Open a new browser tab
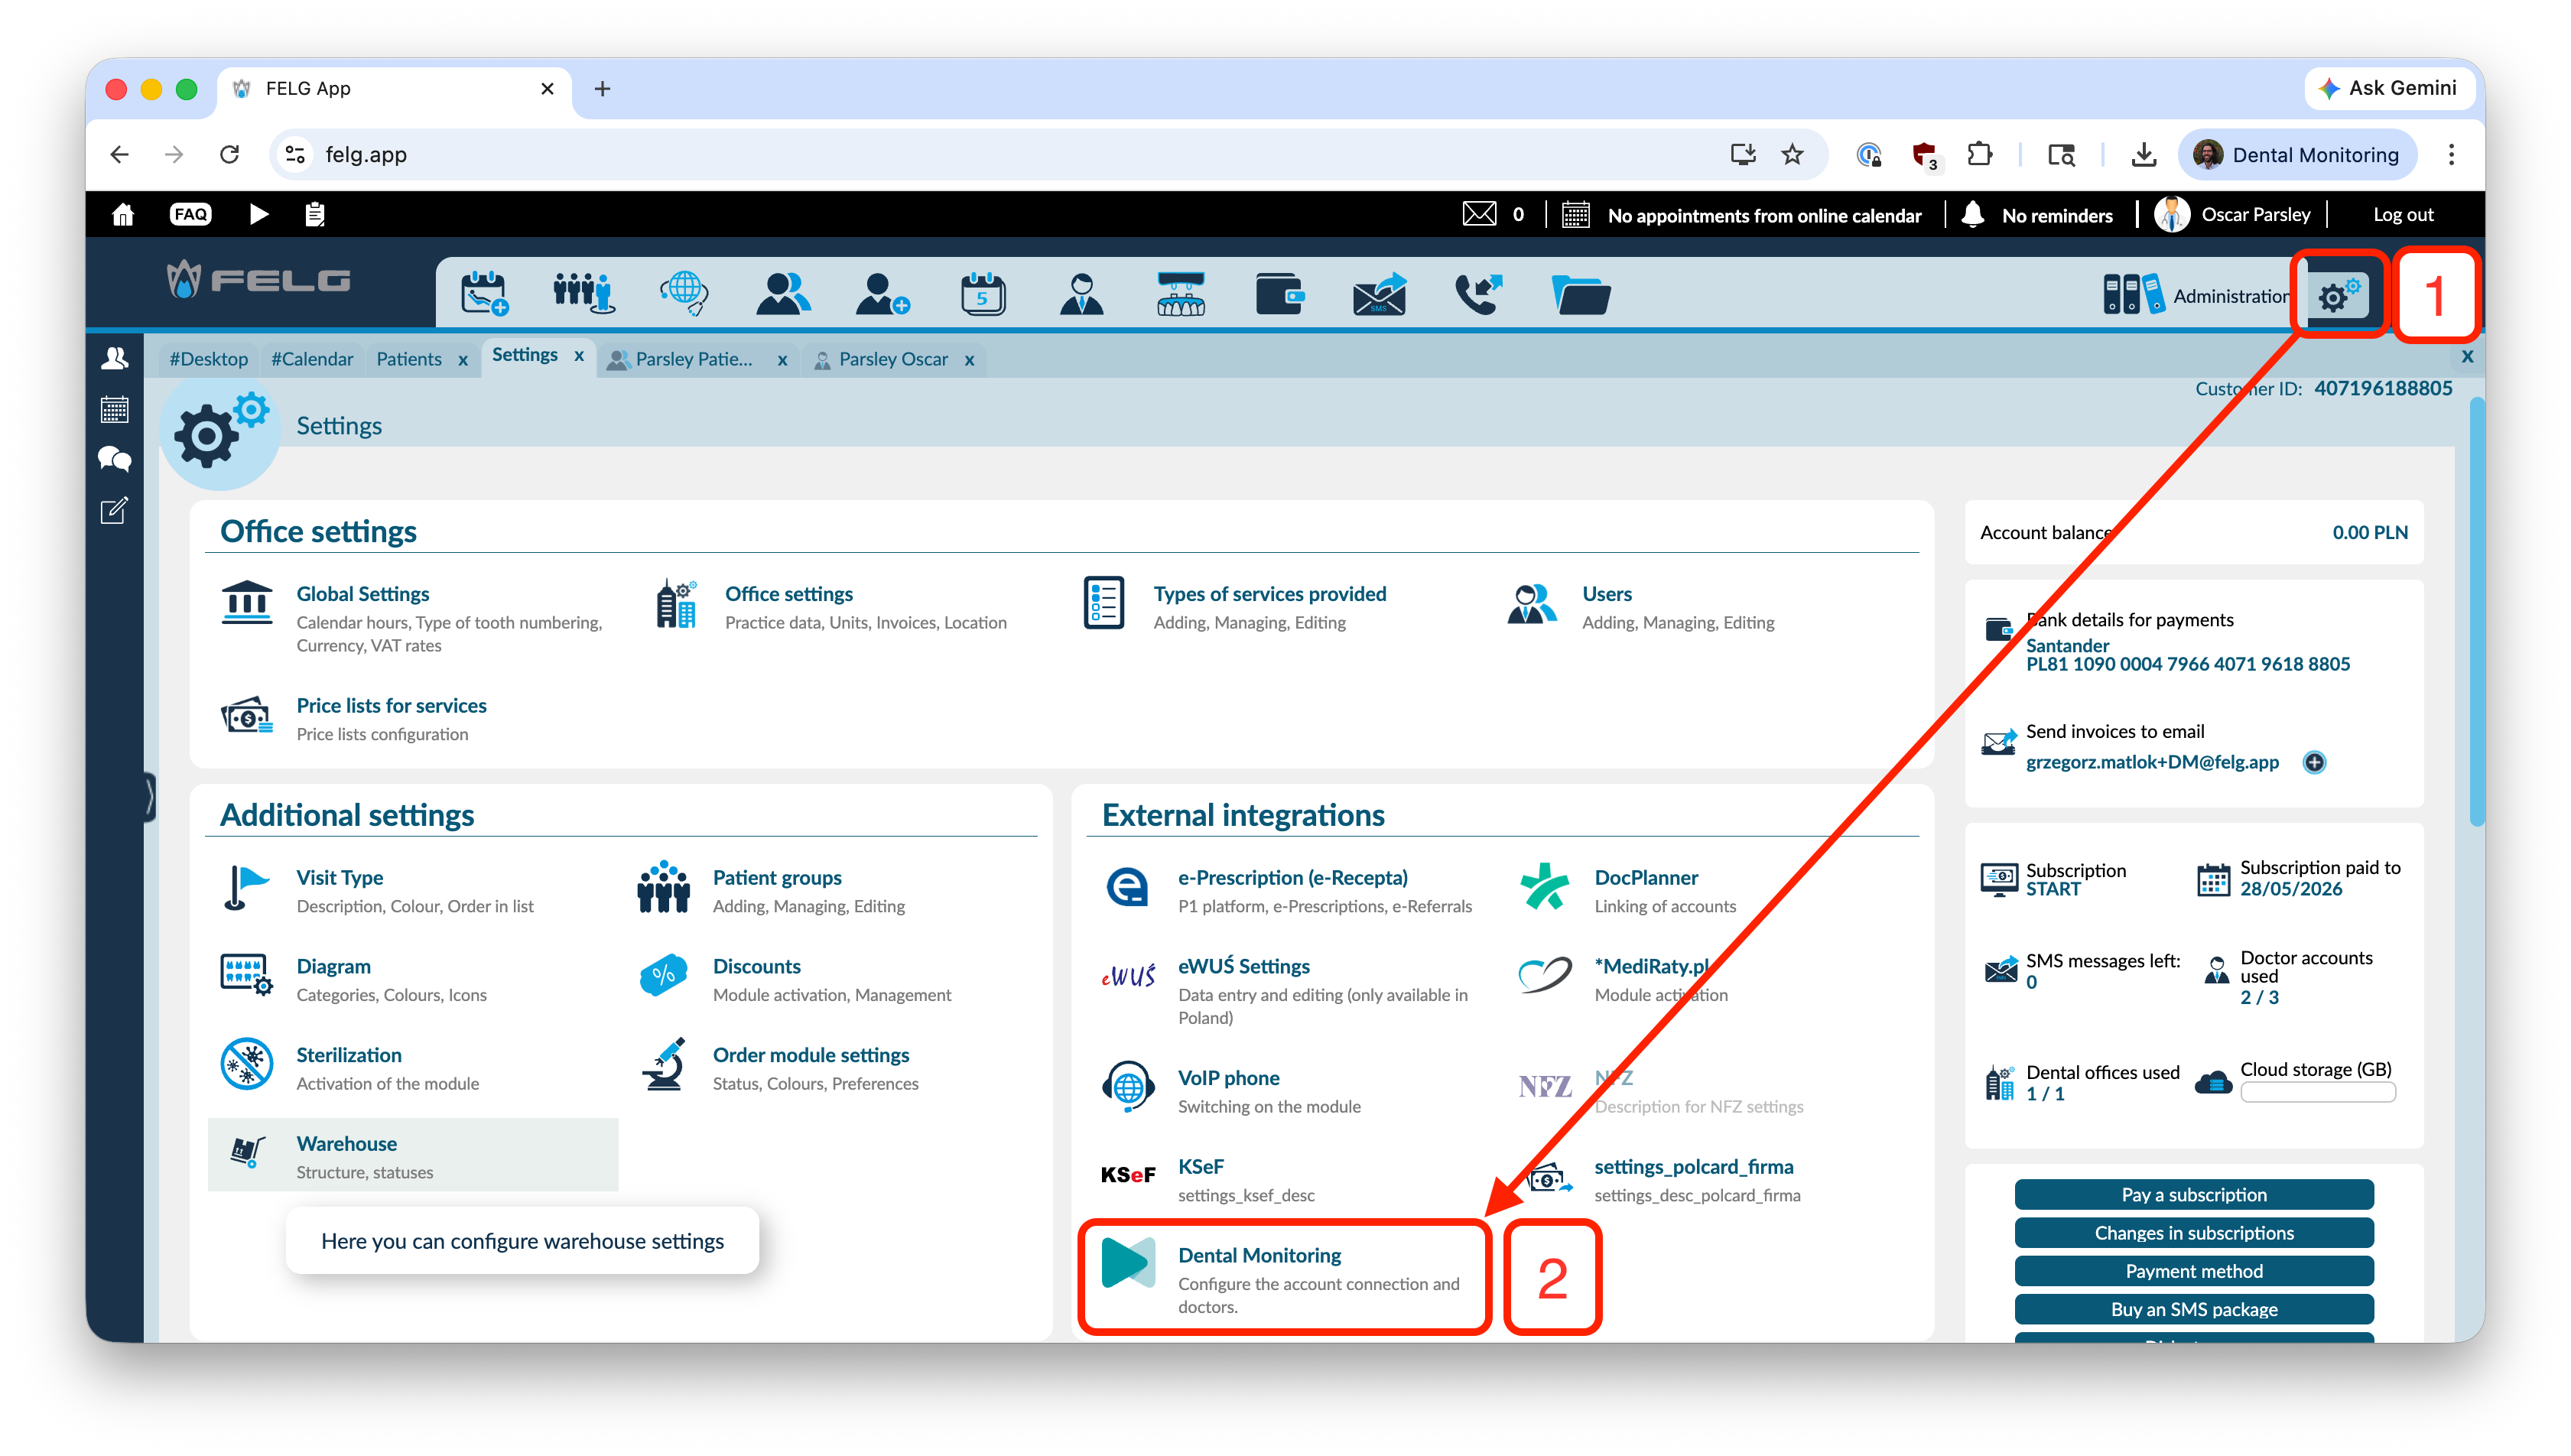This screenshot has width=2571, height=1456. (x=602, y=88)
